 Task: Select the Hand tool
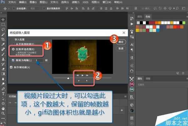(x=3, y=108)
